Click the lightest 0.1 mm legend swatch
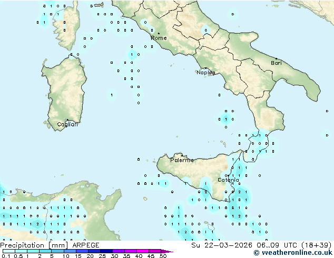The image size is (334, 258). (x=9, y=251)
